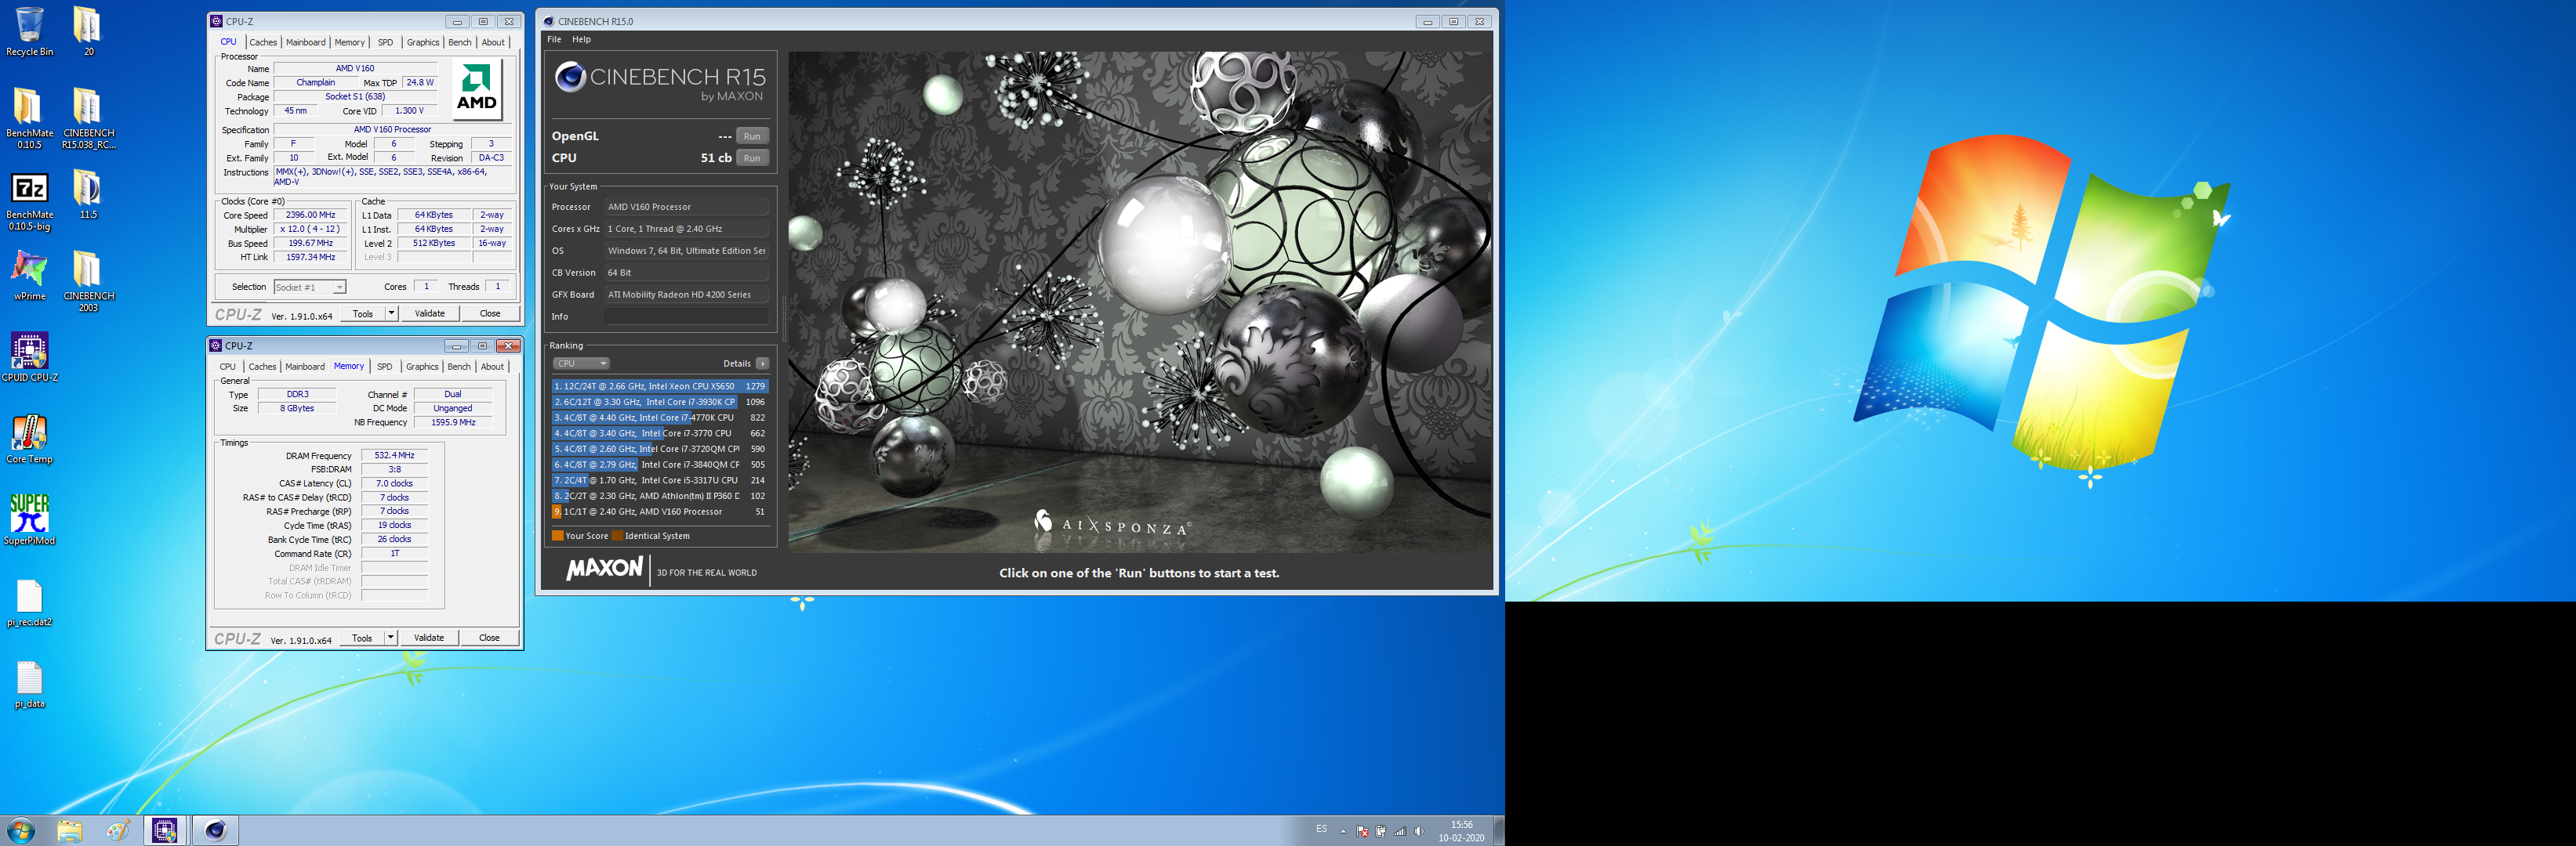Expand Tools arrow in top CPU-Z window
The height and width of the screenshot is (846, 2576).
[391, 313]
